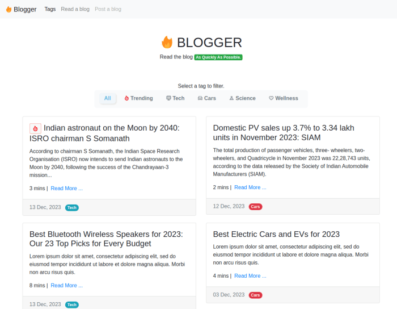Viewport: 397px width, 309px height.
Task: Show Wellness posts via label
Action: (x=284, y=98)
